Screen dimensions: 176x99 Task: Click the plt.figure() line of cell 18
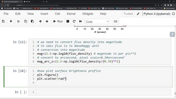[48, 75]
